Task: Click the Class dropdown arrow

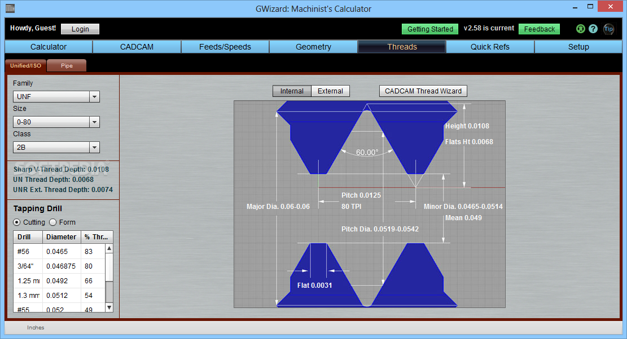Action: 94,148
